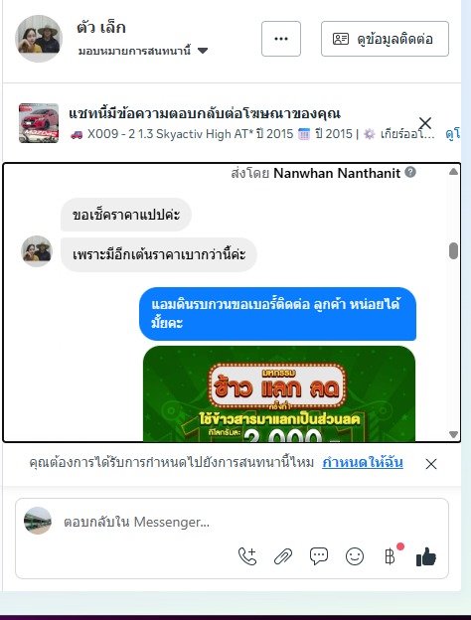Open the green rice discount promo image
Screen dimensions: 471x620
279,393
